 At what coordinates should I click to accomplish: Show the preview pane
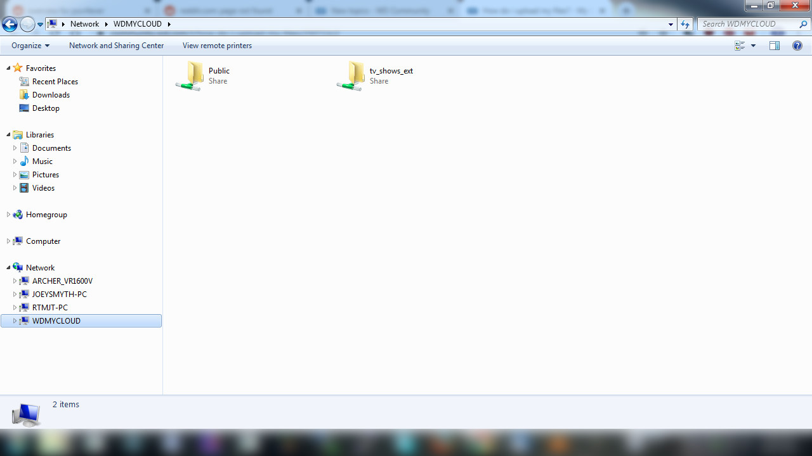[775, 45]
